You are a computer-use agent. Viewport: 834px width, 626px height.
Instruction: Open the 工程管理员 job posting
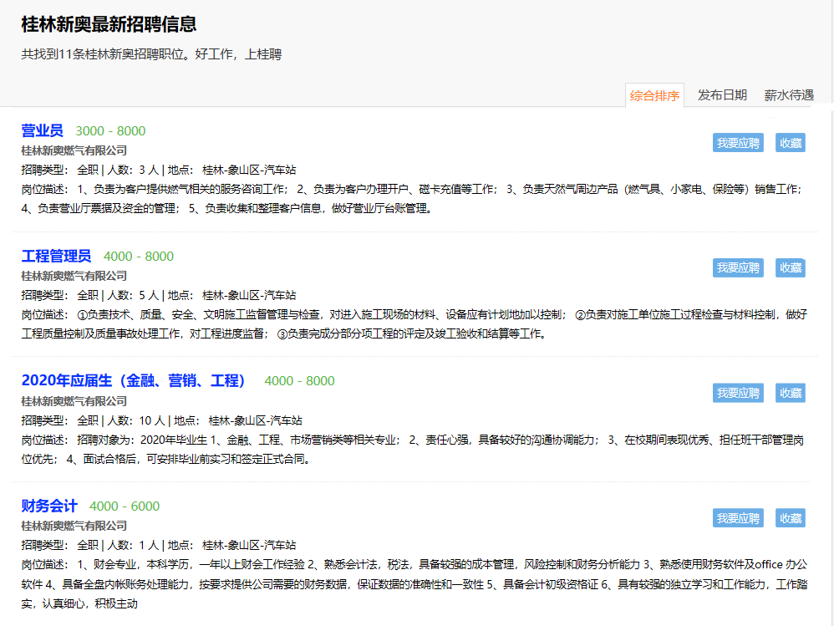coord(56,256)
